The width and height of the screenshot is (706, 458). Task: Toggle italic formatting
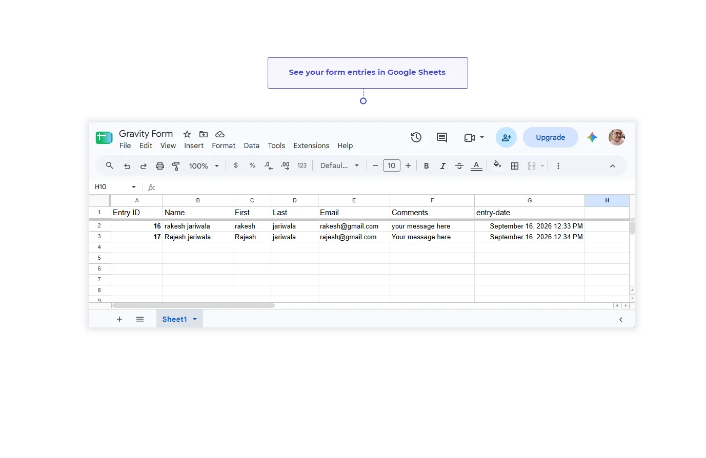(x=443, y=166)
